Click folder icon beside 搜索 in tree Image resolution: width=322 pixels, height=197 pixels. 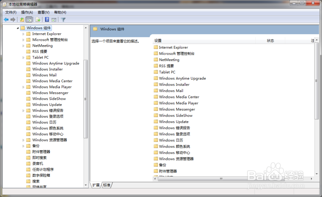(x=28, y=182)
